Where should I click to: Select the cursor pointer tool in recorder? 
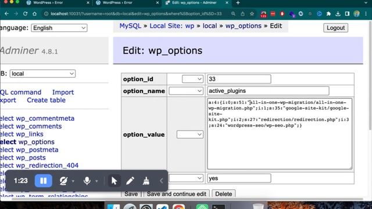click(114, 181)
